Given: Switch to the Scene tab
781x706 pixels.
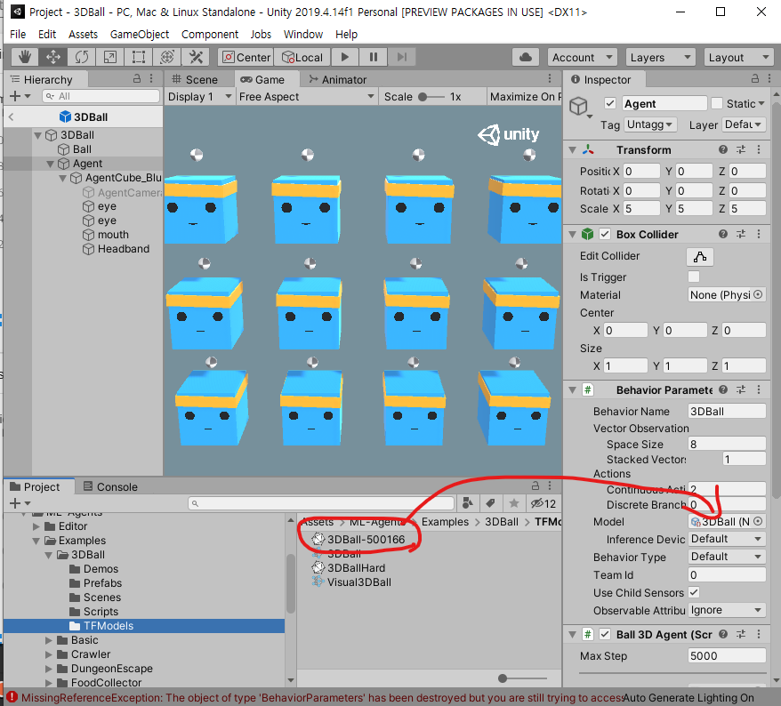Looking at the screenshot, I should pos(196,80).
